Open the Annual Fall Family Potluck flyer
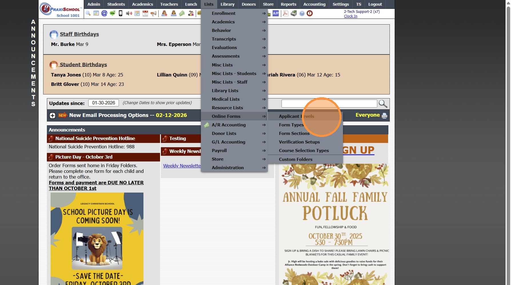Viewport: 511px width, 285px height. 335,224
